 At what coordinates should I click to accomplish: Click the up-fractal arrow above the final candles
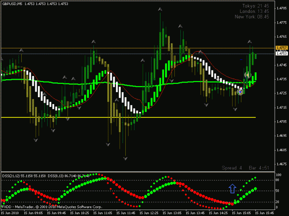coord(250,41)
